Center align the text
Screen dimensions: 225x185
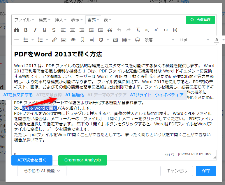coord(73,30)
